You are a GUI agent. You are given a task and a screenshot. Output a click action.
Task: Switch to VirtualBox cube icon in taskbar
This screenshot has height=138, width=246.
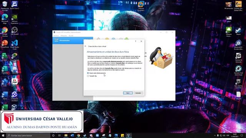coord(128,135)
